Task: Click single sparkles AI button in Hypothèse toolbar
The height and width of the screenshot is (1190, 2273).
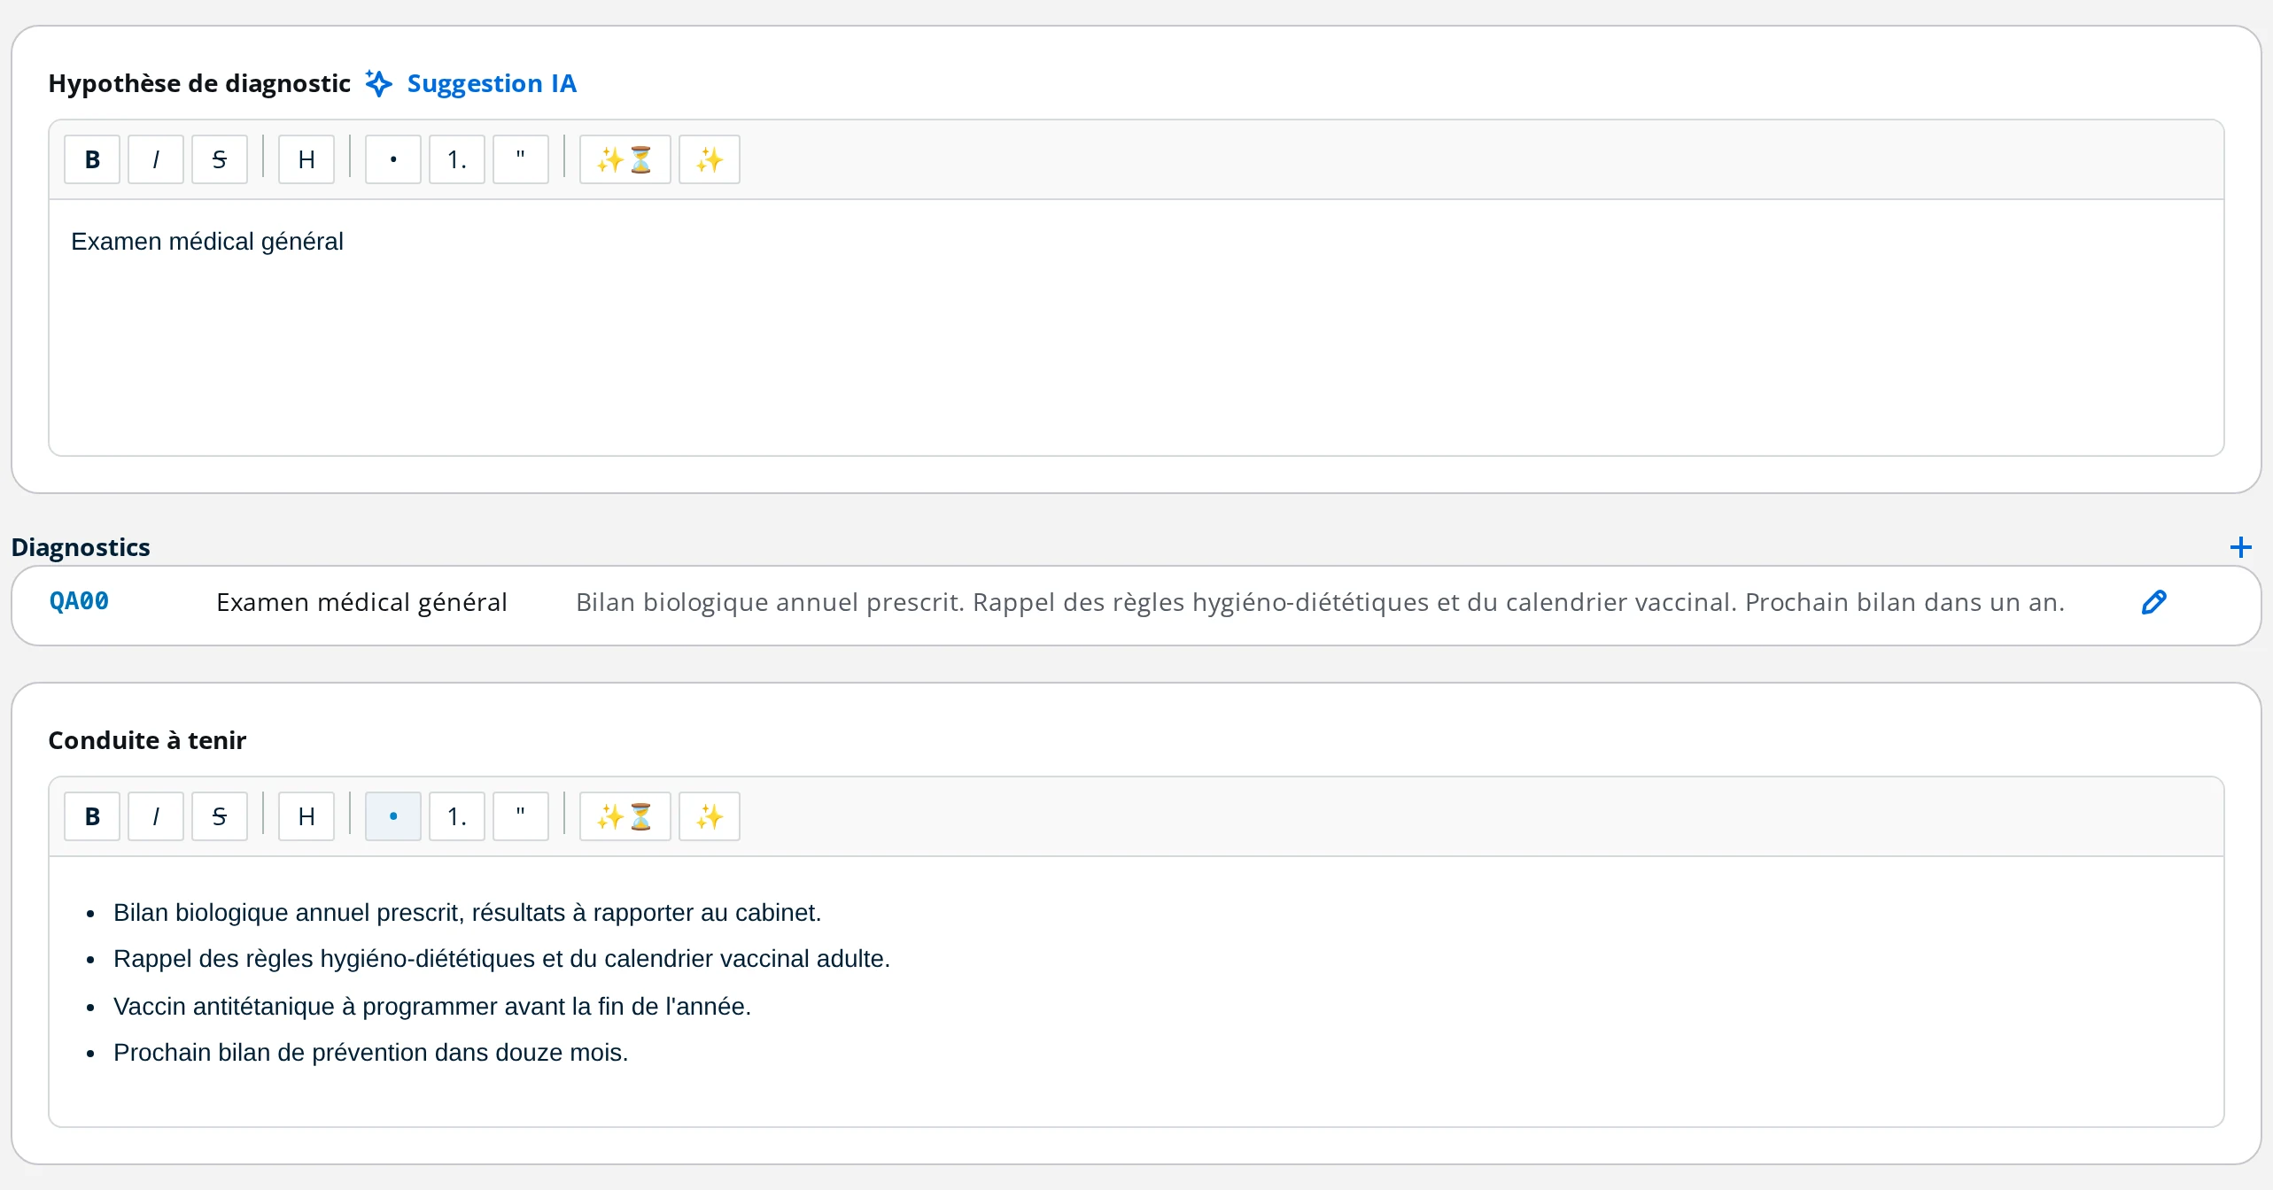Action: (x=710, y=159)
